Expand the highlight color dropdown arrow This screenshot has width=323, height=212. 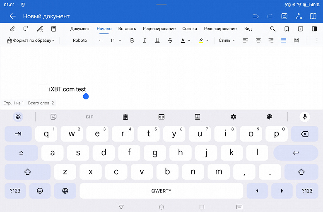pos(207,41)
